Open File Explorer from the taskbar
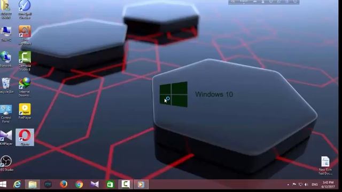 33,185
